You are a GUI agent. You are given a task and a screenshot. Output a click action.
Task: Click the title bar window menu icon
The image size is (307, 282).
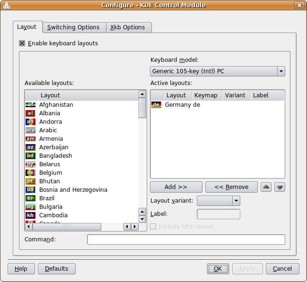click(x=7, y=5)
